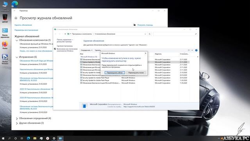Click 'Программы и компоненты' in the breadcrumb
The image size is (250, 141).
click(x=82, y=34)
